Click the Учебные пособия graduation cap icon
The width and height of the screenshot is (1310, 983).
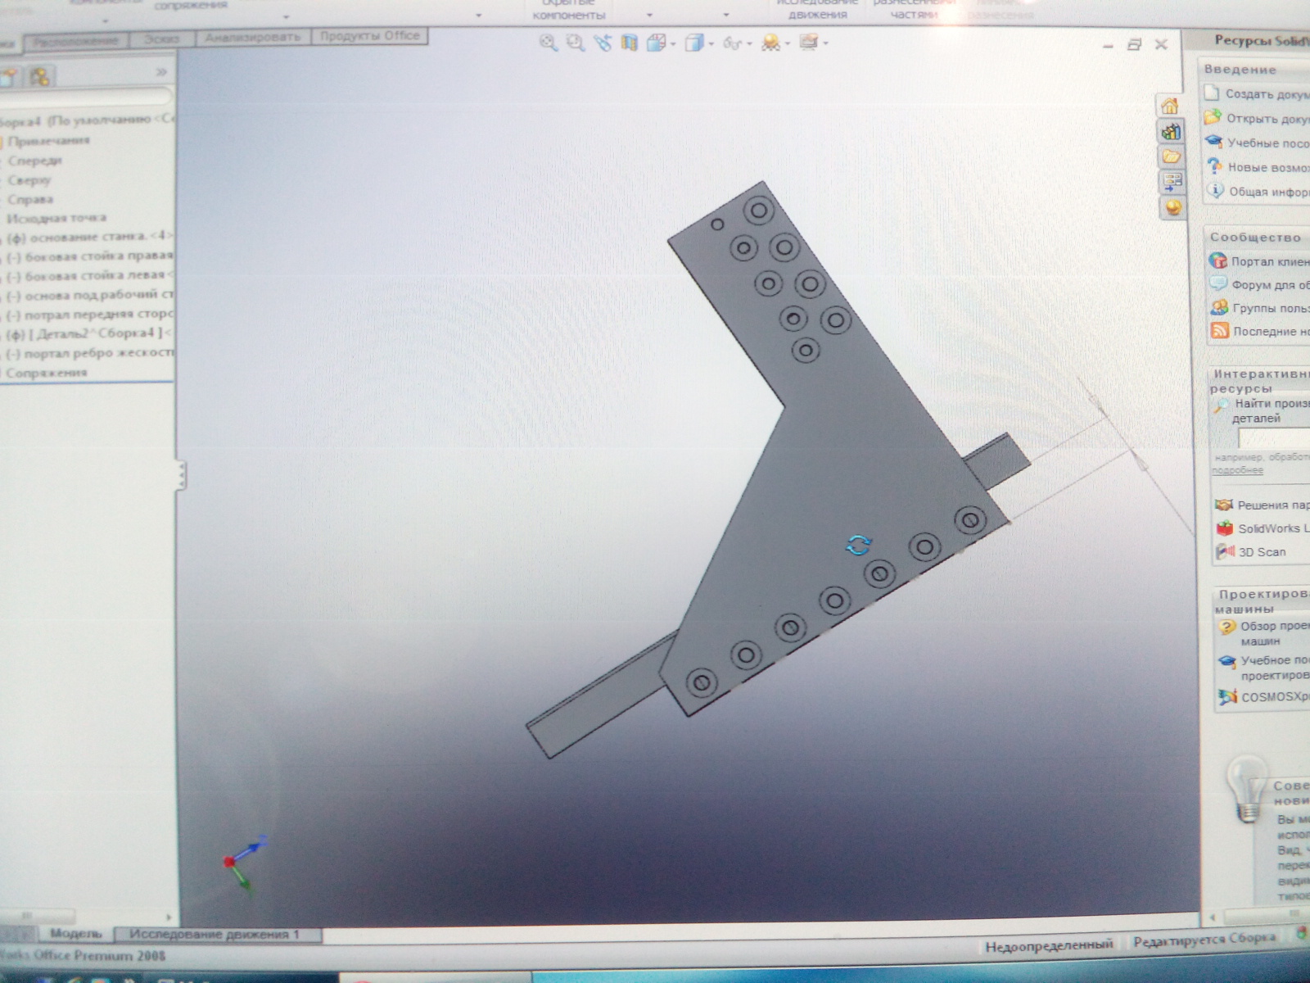(x=1214, y=142)
